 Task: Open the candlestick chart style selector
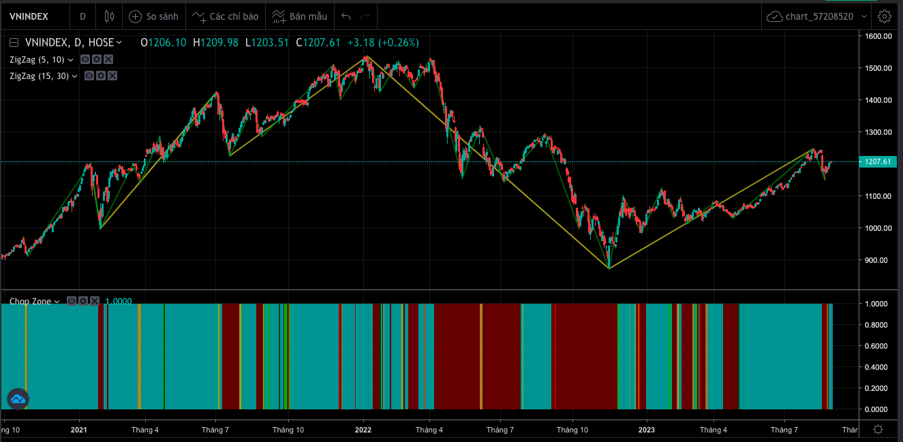[x=110, y=16]
